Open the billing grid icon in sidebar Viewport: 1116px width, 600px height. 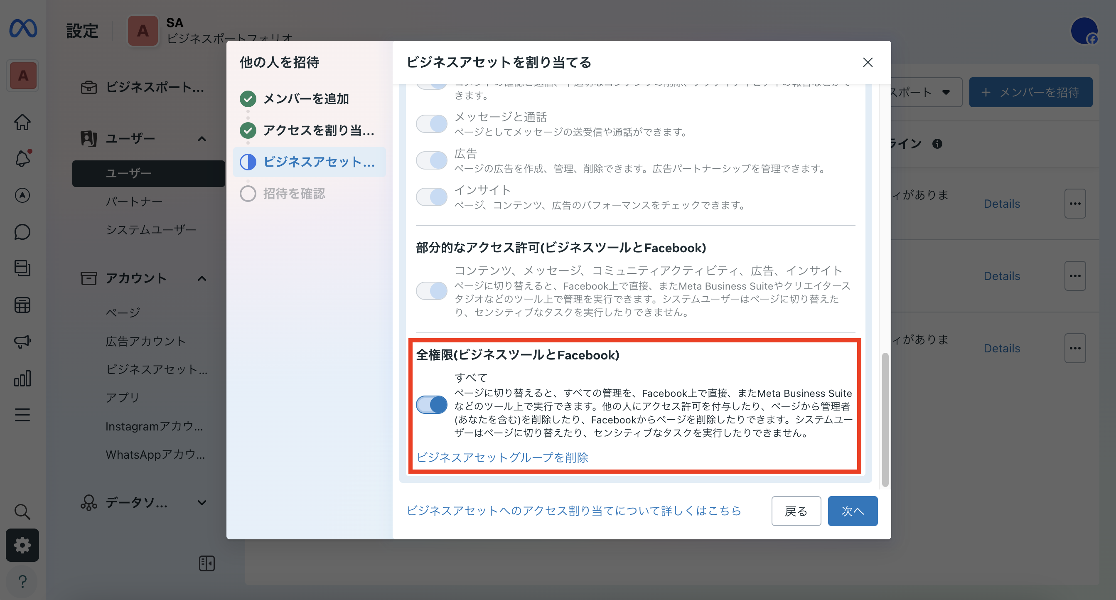[x=22, y=305]
